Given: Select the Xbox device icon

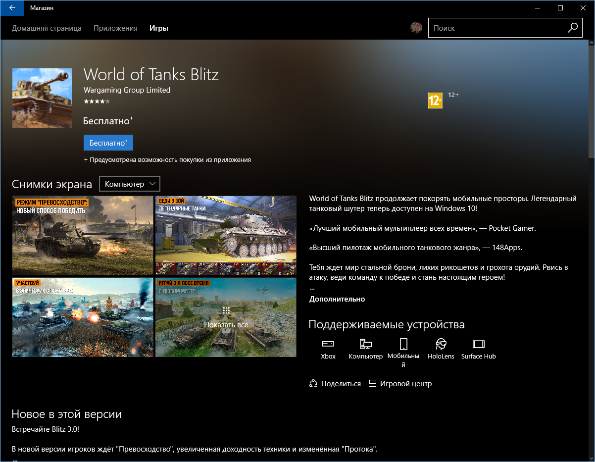Looking at the screenshot, I should coord(328,344).
